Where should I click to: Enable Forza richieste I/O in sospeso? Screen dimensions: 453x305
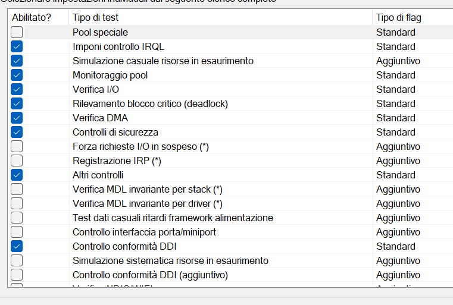pos(17,146)
